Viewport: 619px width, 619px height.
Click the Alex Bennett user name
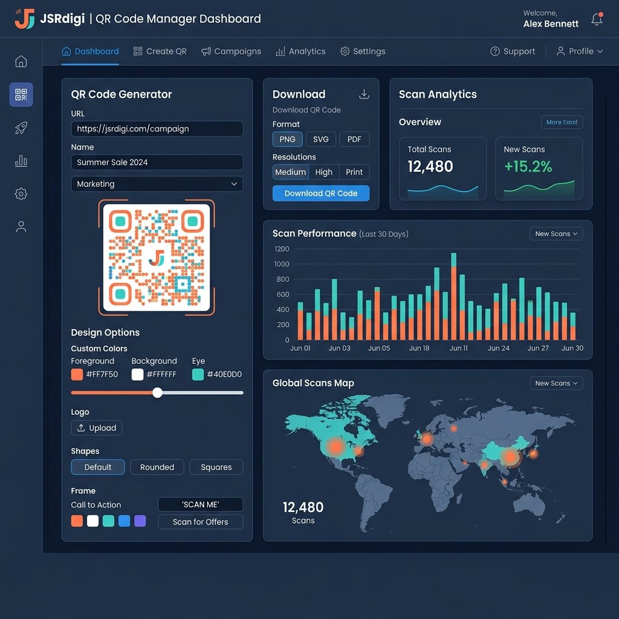pyautogui.click(x=551, y=24)
